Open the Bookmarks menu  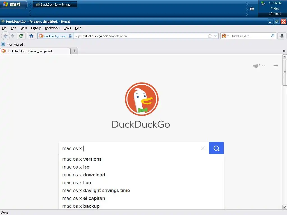[52, 28]
